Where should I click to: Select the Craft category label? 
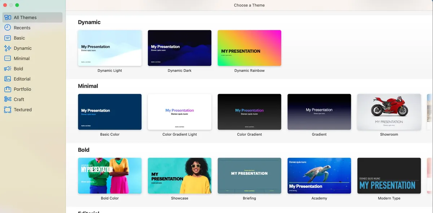pos(19,99)
